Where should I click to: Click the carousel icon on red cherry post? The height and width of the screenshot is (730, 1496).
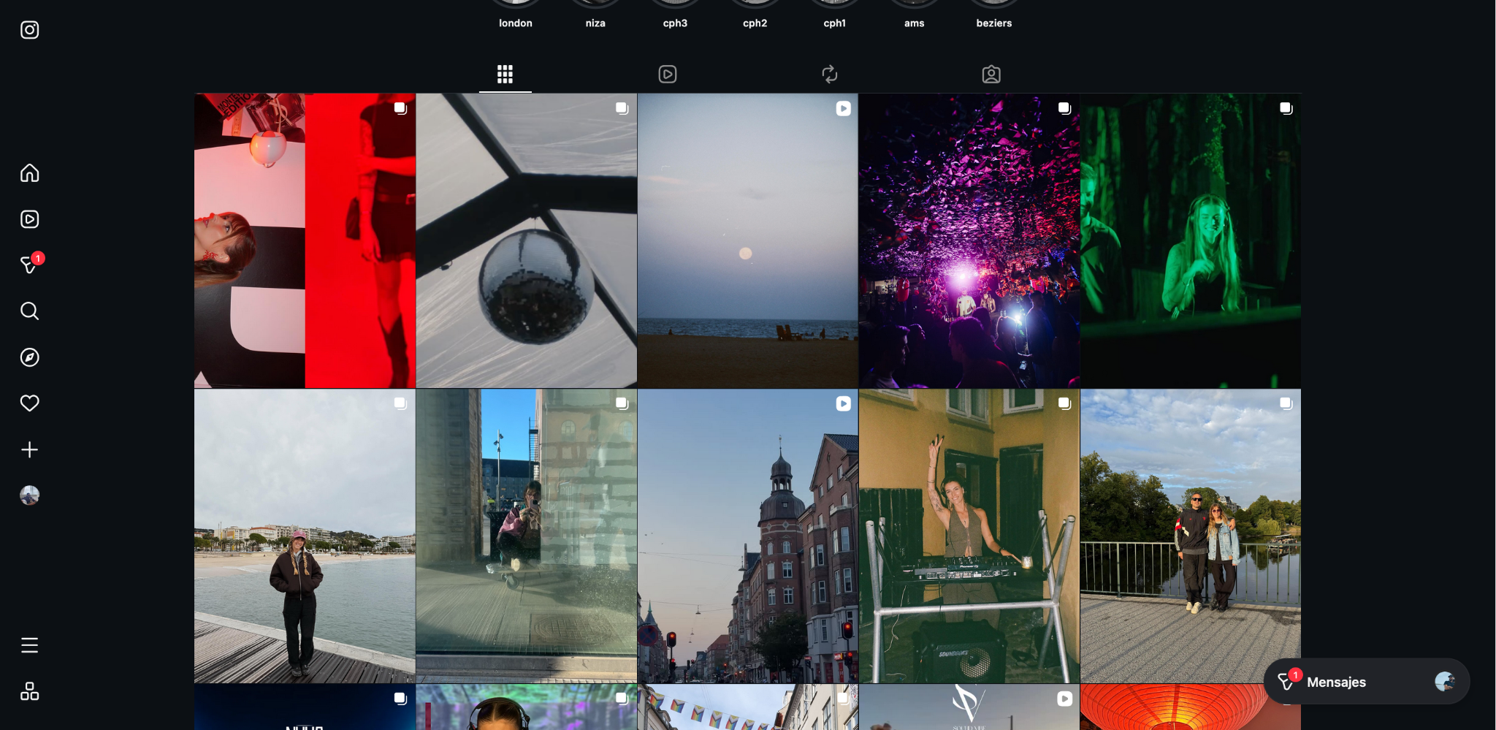[x=400, y=108]
